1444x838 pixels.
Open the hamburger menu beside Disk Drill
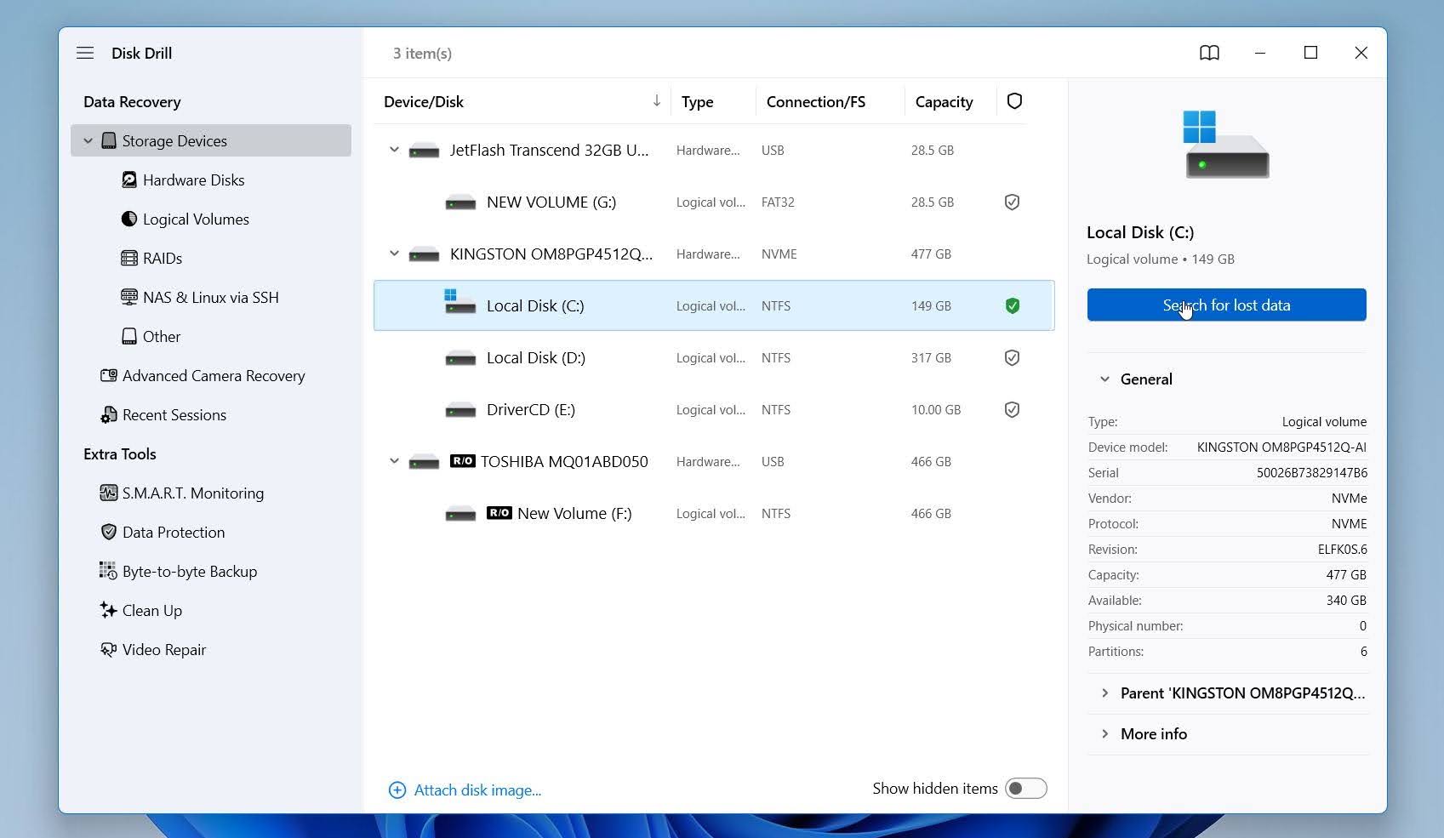click(85, 53)
